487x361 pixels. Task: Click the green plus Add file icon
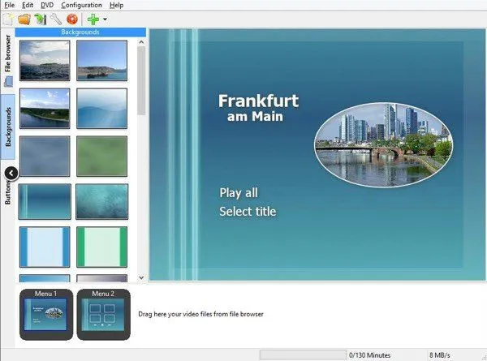[x=93, y=19]
